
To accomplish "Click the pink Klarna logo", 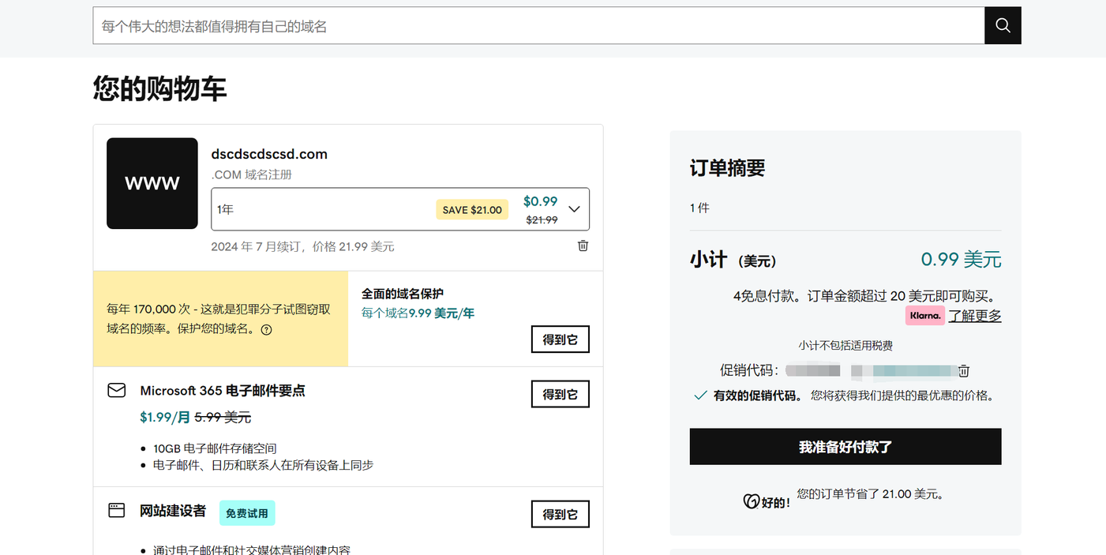I will pyautogui.click(x=924, y=315).
